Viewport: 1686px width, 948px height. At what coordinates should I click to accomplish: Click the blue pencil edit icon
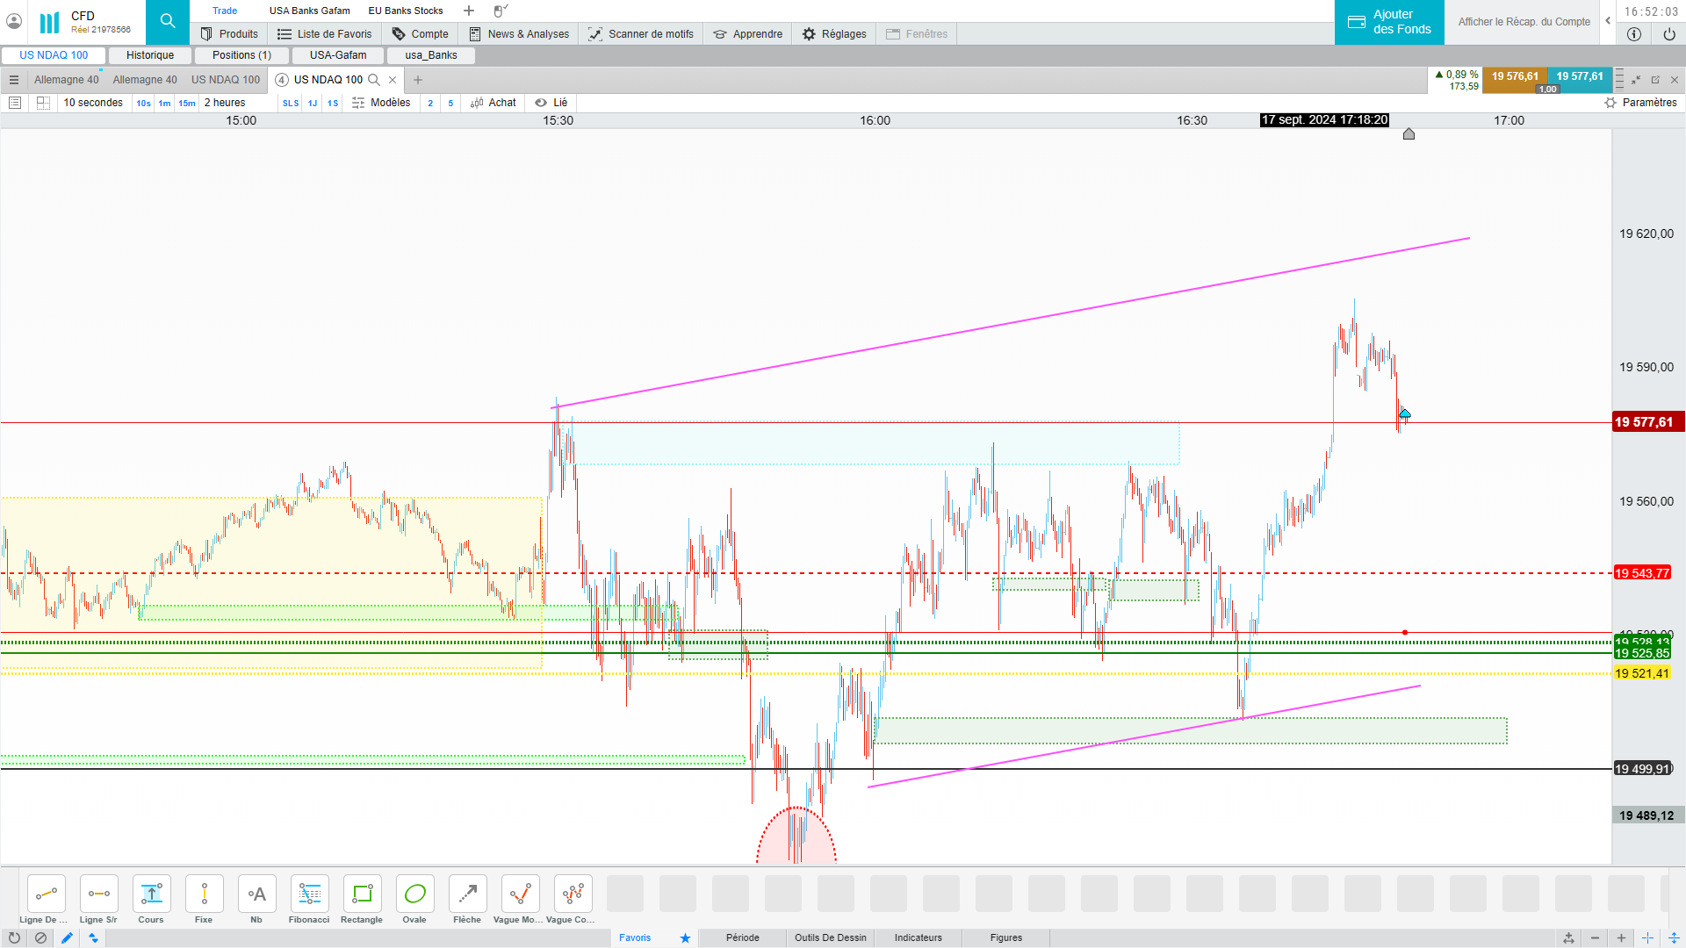pos(67,937)
